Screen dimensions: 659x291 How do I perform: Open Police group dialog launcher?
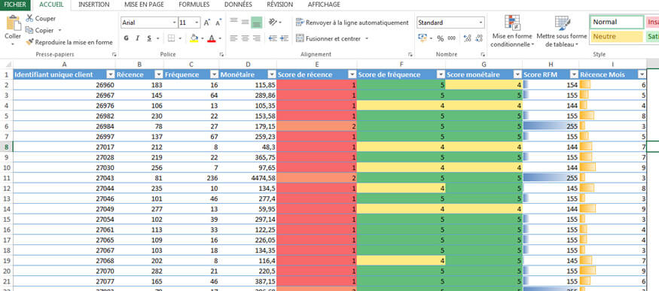pos(221,54)
